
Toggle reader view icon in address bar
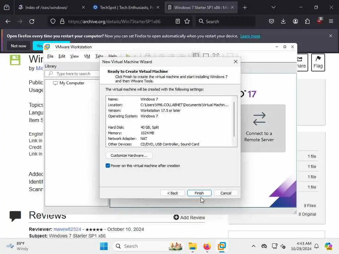point(178,21)
